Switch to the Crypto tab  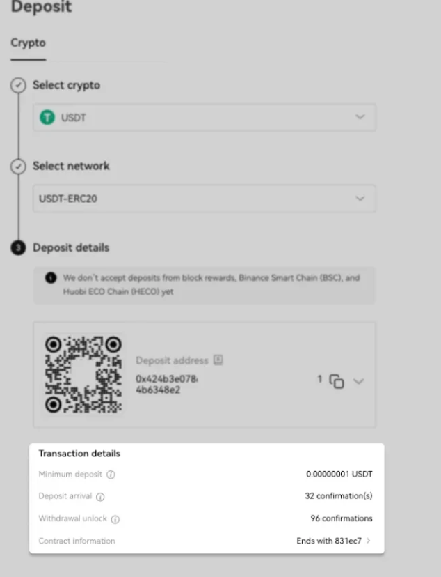28,43
